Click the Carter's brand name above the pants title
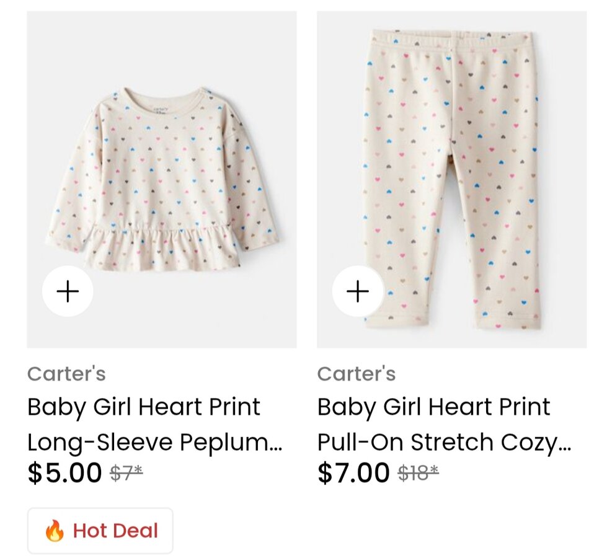The width and height of the screenshot is (607, 558). pyautogui.click(x=357, y=374)
